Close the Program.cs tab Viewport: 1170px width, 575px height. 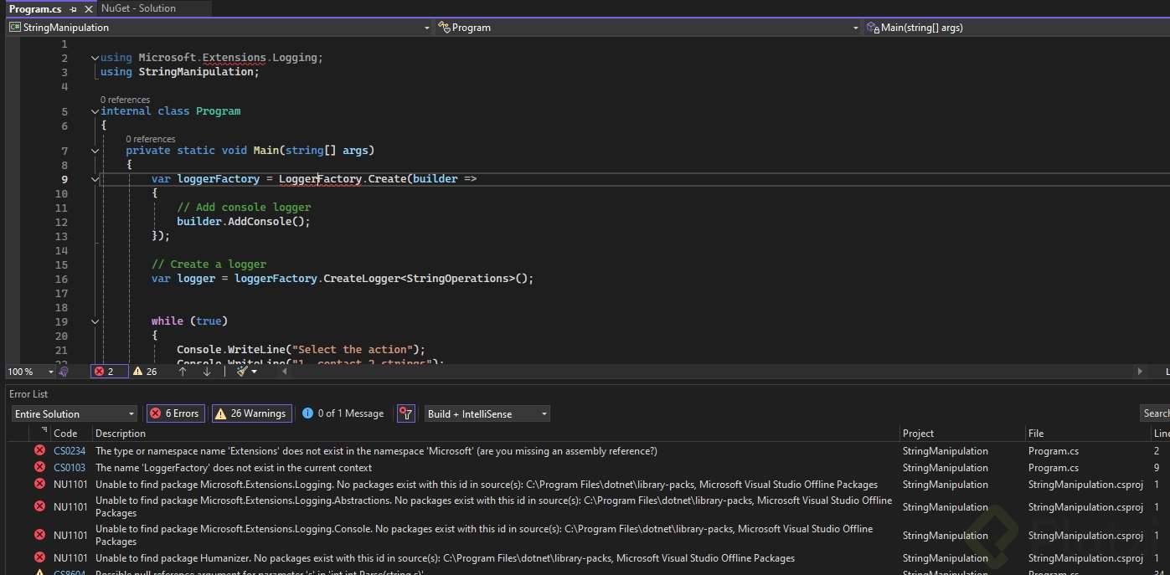[x=89, y=8]
